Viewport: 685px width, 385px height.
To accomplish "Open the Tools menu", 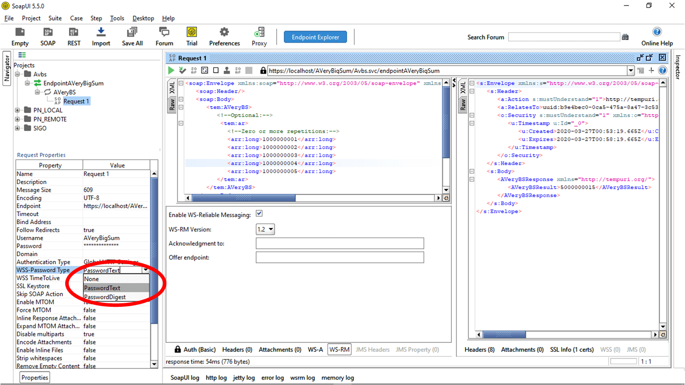I will (x=117, y=18).
